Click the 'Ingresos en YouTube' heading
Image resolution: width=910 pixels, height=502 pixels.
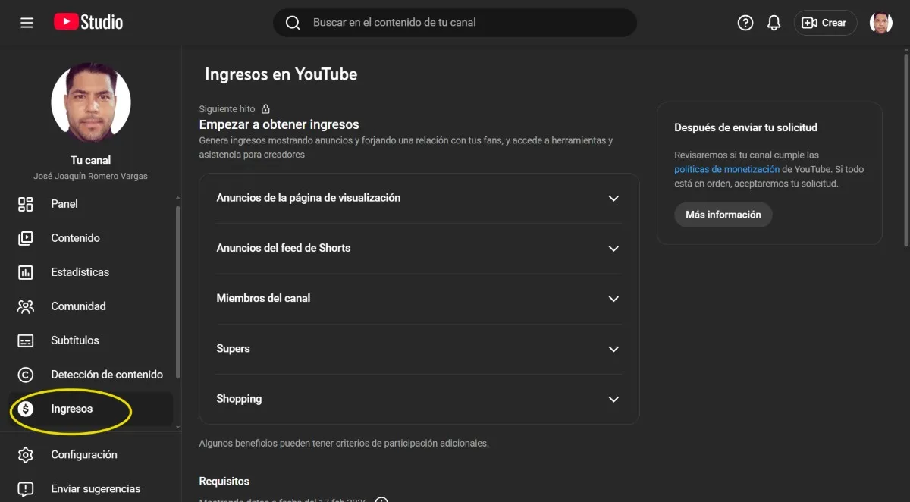[x=281, y=74]
